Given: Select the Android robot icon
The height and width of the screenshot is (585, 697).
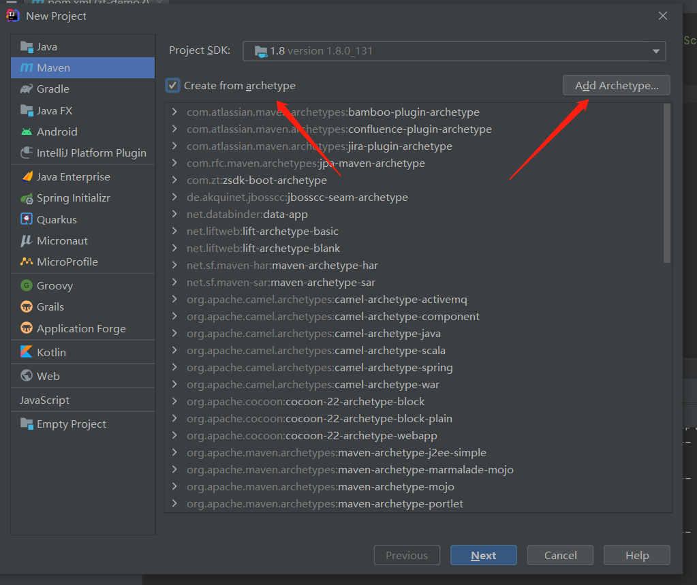Looking at the screenshot, I should pos(27,131).
